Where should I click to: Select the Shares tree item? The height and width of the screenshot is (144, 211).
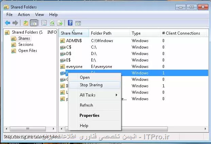click(24, 38)
